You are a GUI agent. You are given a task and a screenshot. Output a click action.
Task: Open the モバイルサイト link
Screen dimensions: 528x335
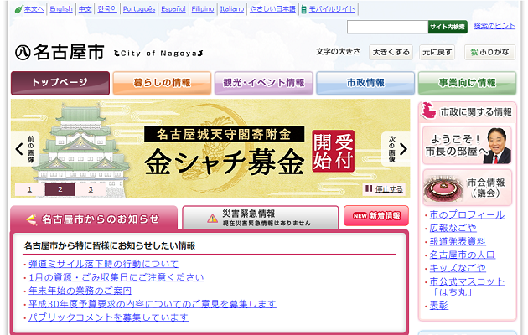coord(332,9)
